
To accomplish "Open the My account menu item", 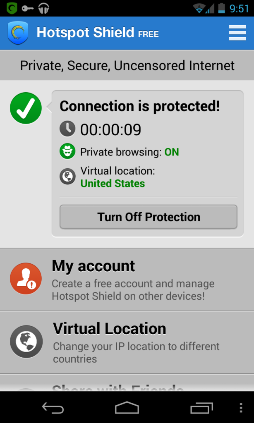I will [132, 280].
